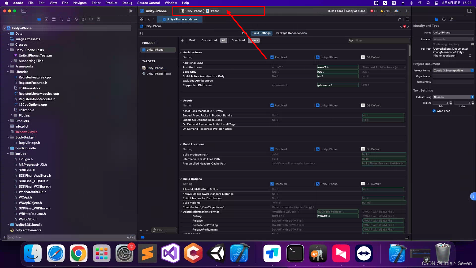Open the Test navigator diamond icon
Viewport: 476px width, 268px height.
pos(76,19)
